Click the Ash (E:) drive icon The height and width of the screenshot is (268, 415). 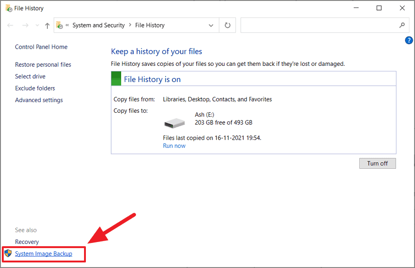(x=175, y=123)
